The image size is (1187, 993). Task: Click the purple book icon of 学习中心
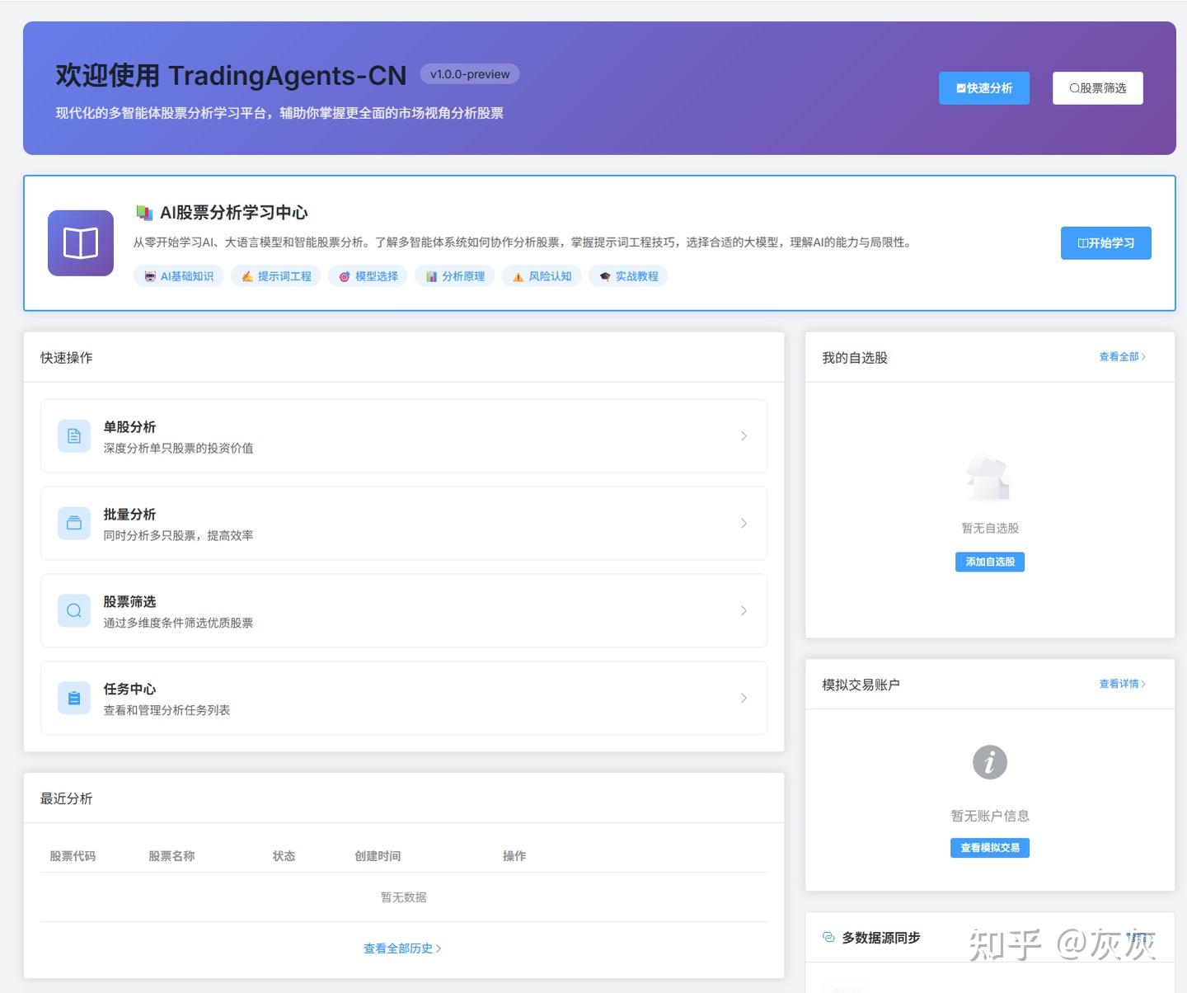pyautogui.click(x=80, y=242)
